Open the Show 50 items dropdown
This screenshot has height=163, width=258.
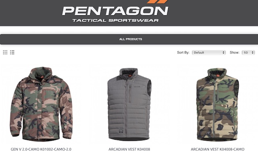click(x=248, y=53)
